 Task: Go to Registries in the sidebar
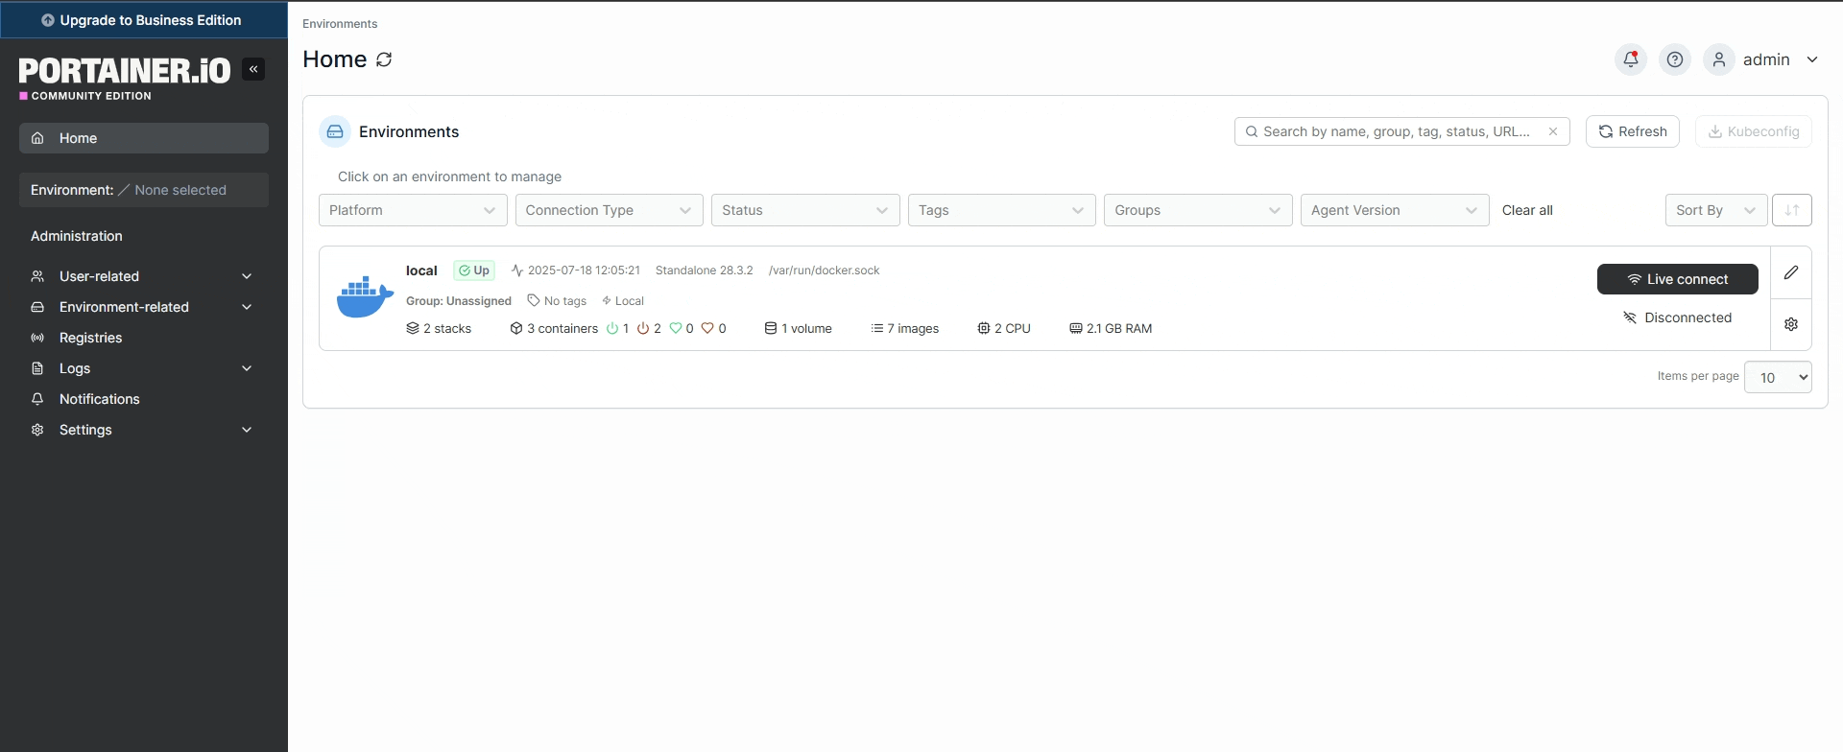coord(90,338)
